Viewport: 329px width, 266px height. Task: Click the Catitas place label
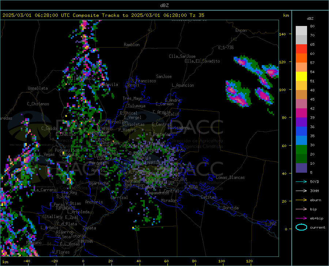click(x=209, y=197)
